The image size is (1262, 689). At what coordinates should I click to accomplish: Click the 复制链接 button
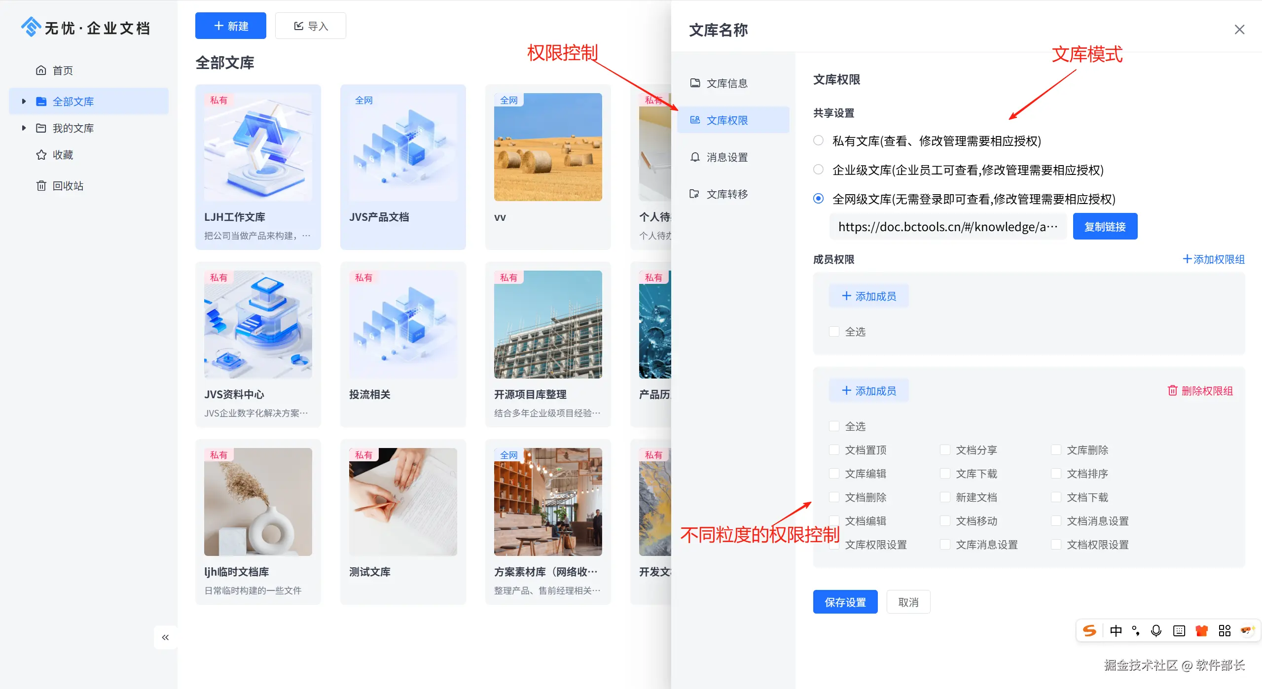coord(1105,227)
